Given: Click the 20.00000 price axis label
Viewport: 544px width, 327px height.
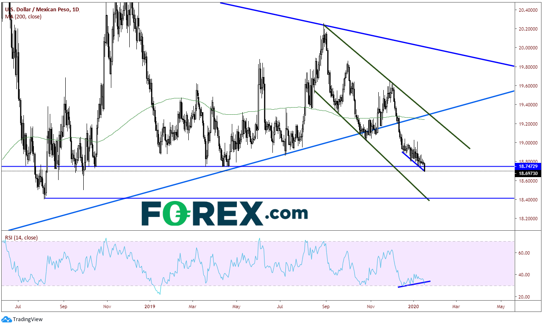Looking at the screenshot, I should coord(529,48).
